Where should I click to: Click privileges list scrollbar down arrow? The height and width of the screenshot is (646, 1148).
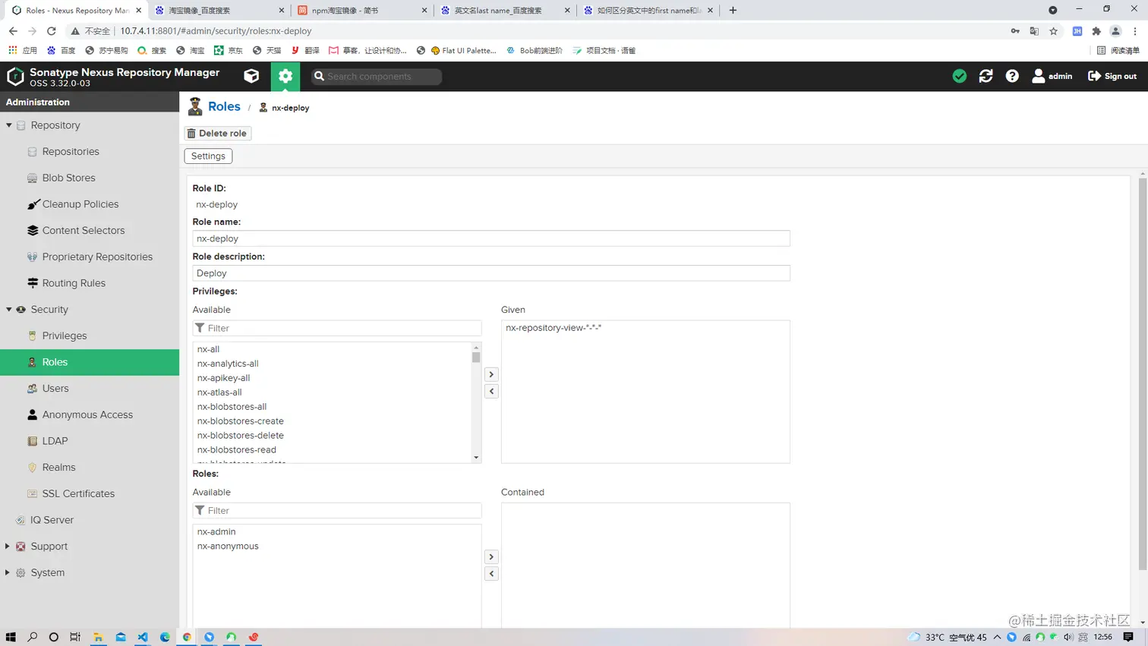point(476,458)
